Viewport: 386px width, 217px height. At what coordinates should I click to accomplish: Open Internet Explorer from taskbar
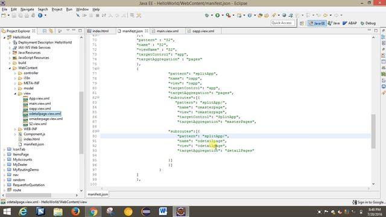click(x=23, y=212)
